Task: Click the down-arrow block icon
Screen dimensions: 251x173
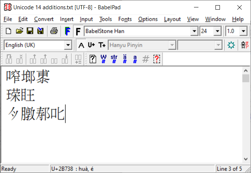Action: point(65,59)
